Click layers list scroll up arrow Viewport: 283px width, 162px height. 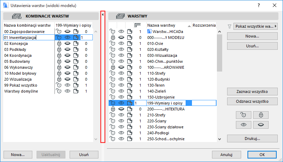[x=219, y=32]
